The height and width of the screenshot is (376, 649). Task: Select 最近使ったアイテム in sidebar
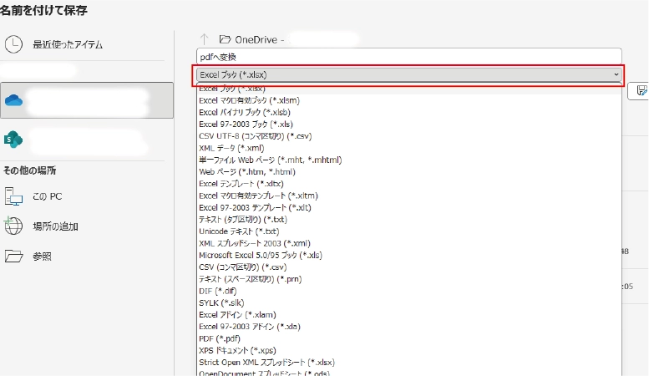click(x=68, y=45)
